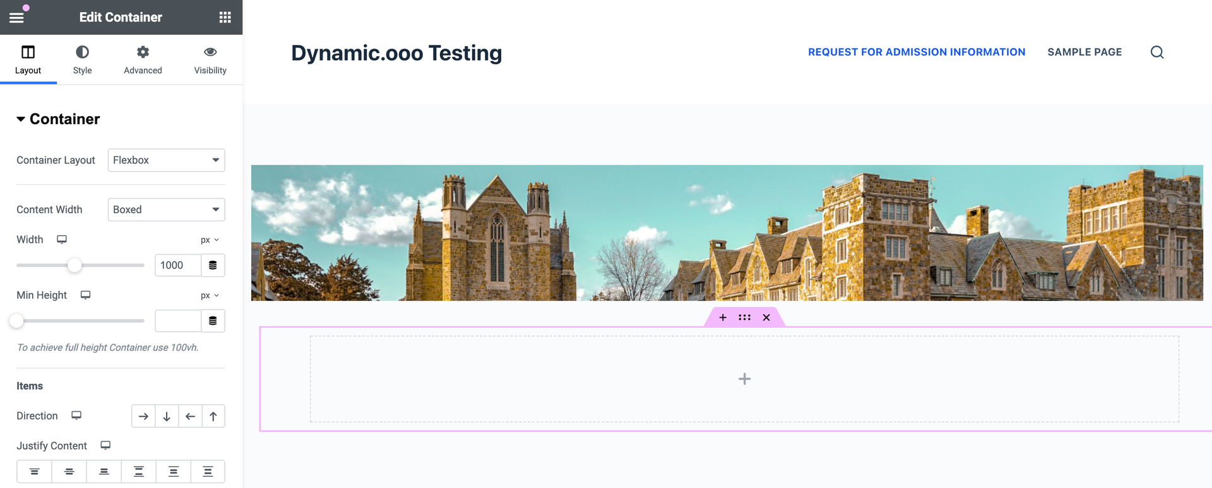Click the Min Height dynamic tags icon
1212x488 pixels.
pyautogui.click(x=213, y=321)
